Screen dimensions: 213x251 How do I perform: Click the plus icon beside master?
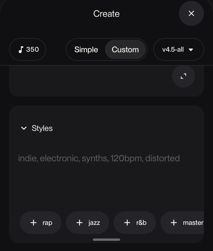click(x=174, y=223)
